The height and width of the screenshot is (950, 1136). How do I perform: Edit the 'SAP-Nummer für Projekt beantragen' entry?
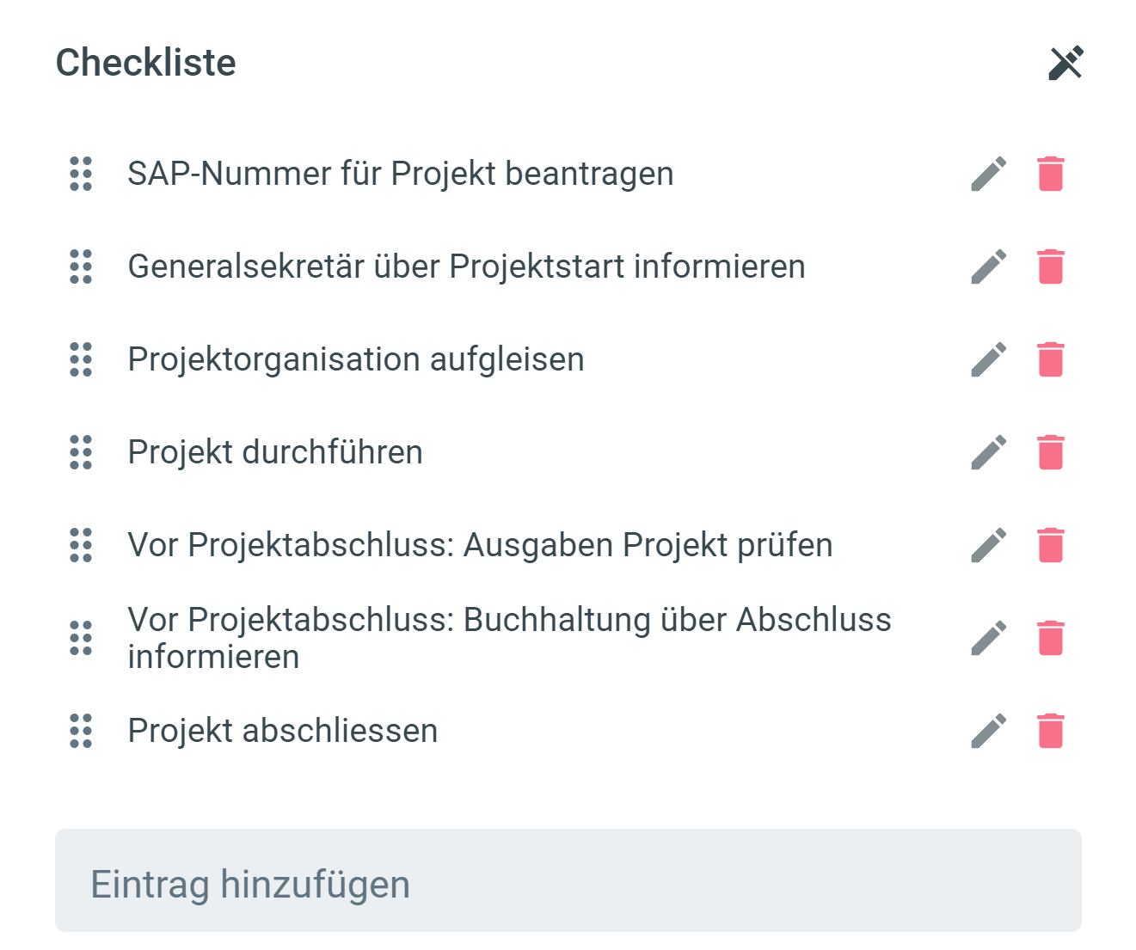click(989, 174)
